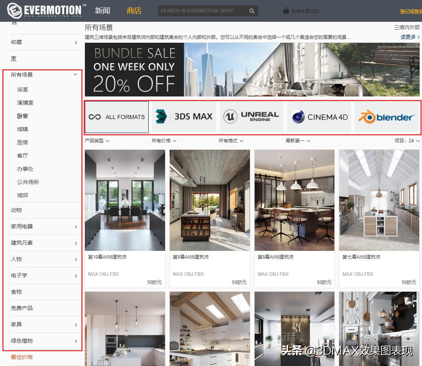Click the 登记或登录 link
Screen dimensions: 422x366
(x=411, y=11)
